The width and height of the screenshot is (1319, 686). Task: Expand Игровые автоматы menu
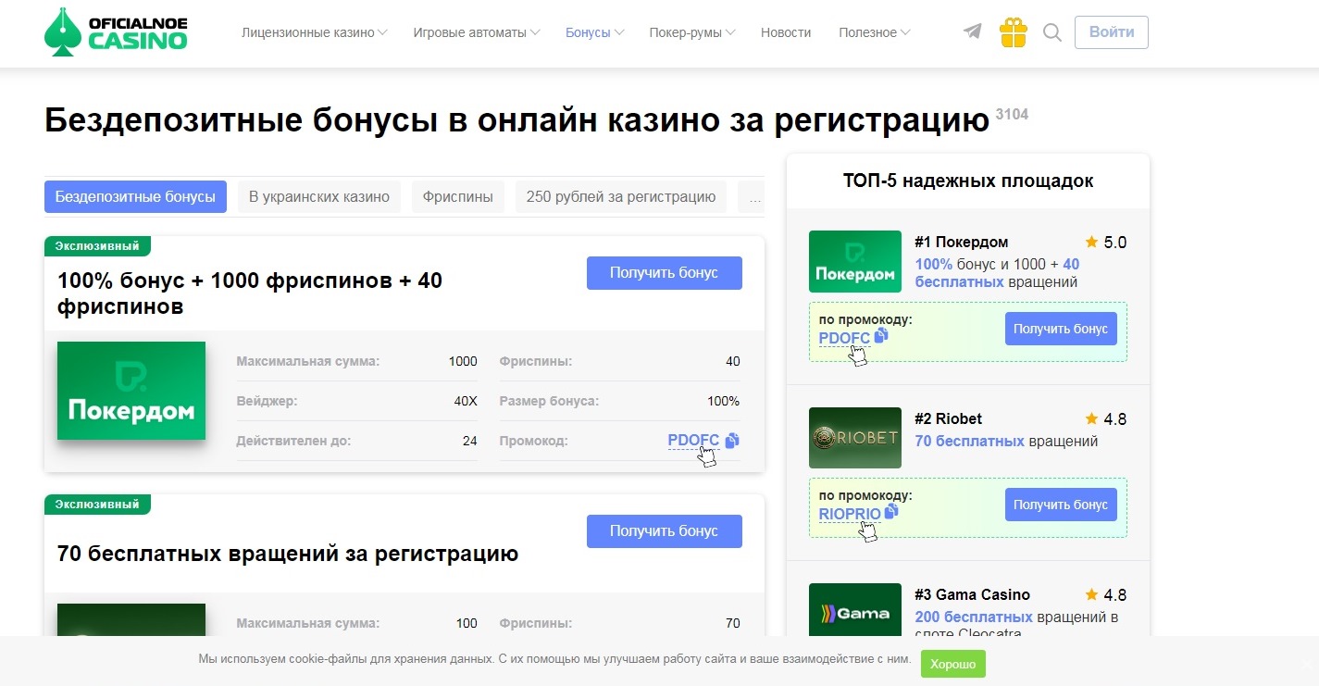click(477, 32)
